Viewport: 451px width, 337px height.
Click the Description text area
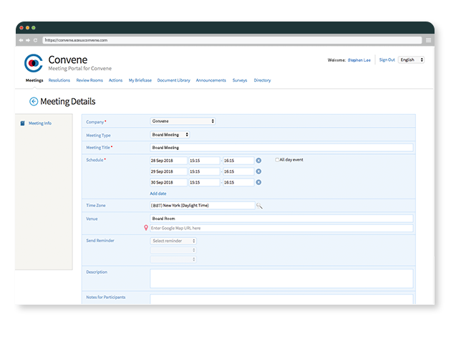(281, 278)
